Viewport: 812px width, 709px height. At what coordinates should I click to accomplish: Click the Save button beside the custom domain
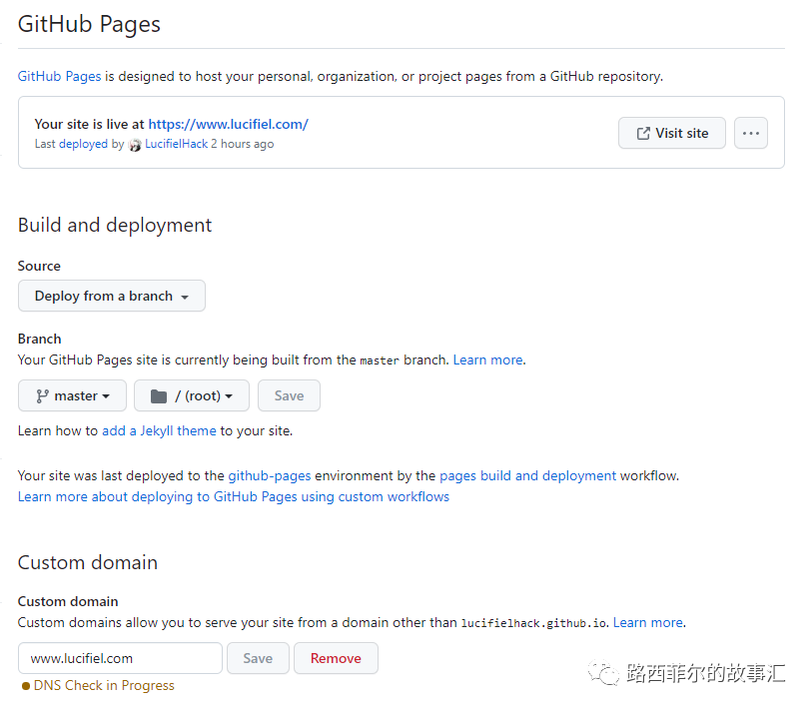pyautogui.click(x=258, y=658)
